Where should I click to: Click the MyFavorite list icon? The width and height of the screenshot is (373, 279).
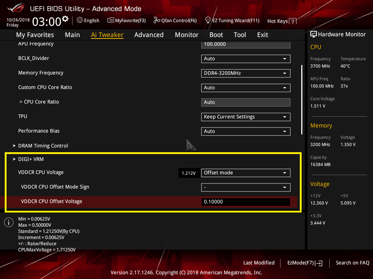coord(111,20)
